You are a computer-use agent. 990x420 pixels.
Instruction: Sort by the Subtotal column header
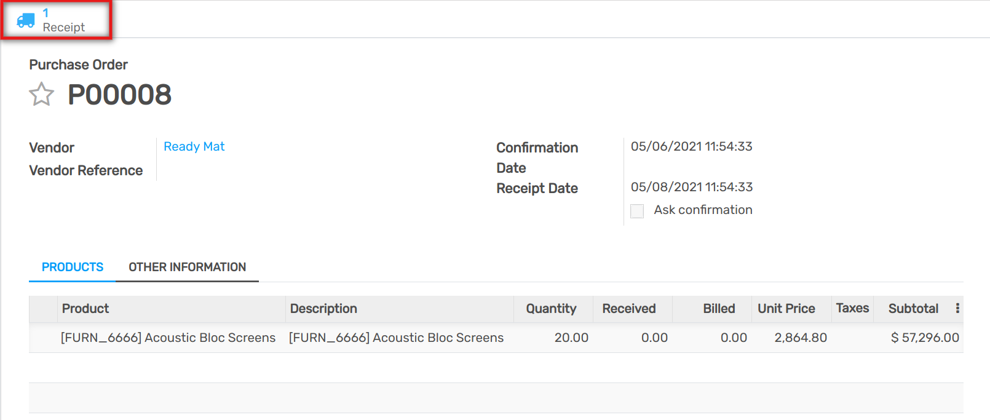pos(913,309)
